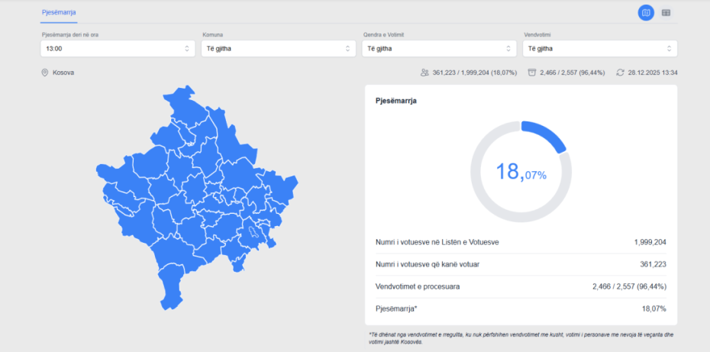
Task: Click the Numri i votuesve që kanë votuar row
Action: 521,264
